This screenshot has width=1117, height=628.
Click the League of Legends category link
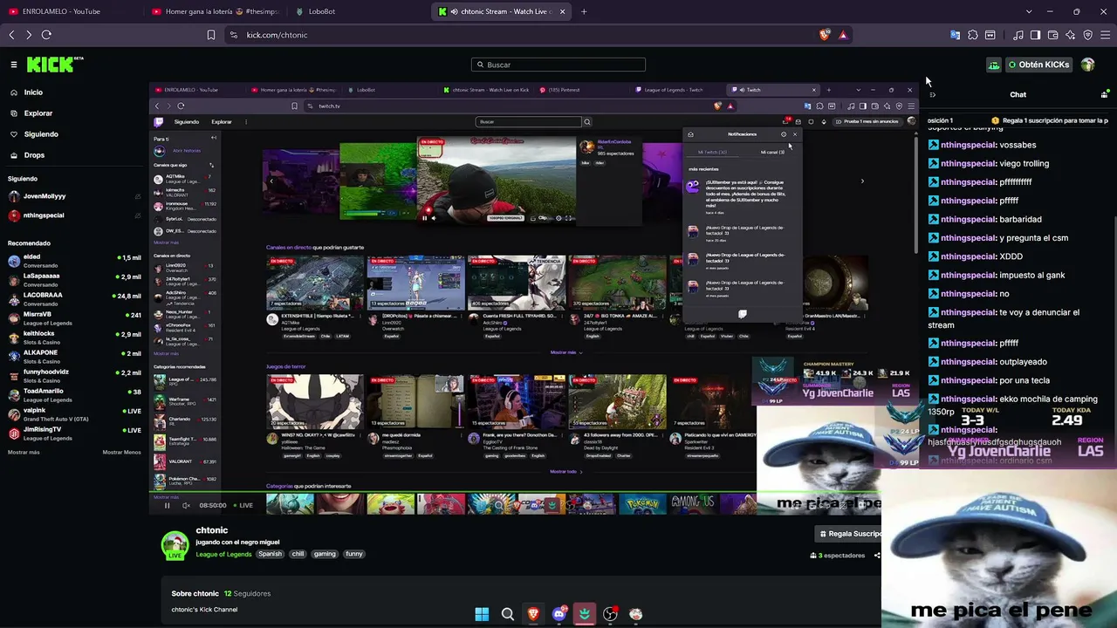pos(223,554)
